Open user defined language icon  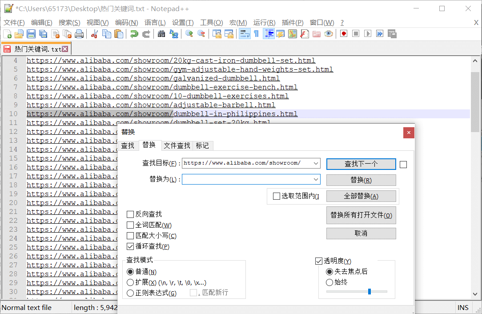[x=280, y=34]
